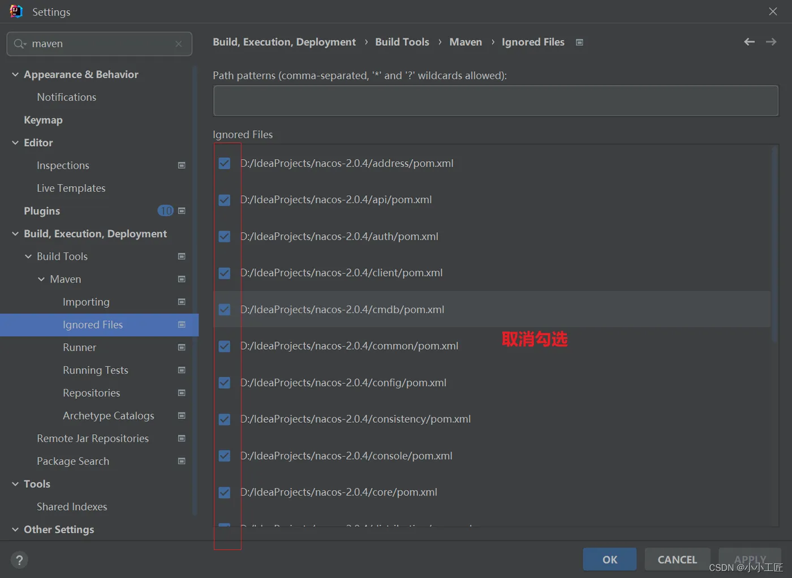Image resolution: width=792 pixels, height=578 pixels.
Task: Click the settings tree scrollbar
Action: click(195, 290)
